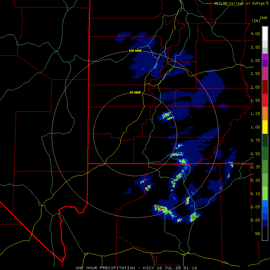
Task: Click the 3.50 legend value
Action: [x=255, y=47]
